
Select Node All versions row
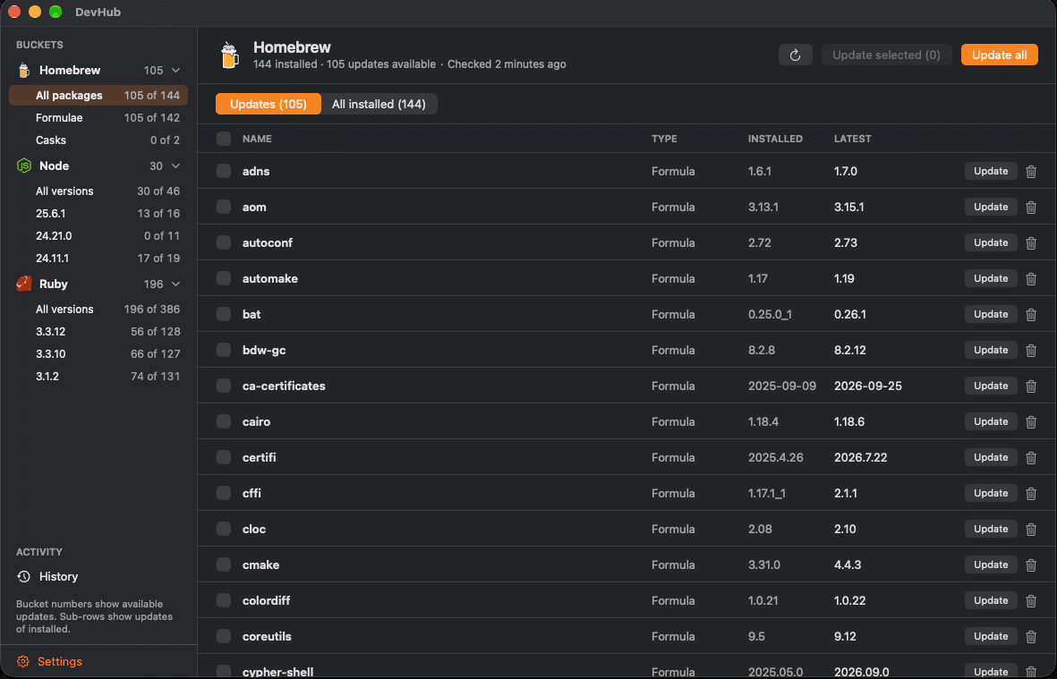98,191
